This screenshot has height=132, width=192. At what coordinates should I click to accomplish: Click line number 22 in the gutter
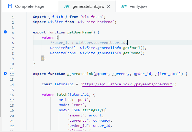[12, 126]
